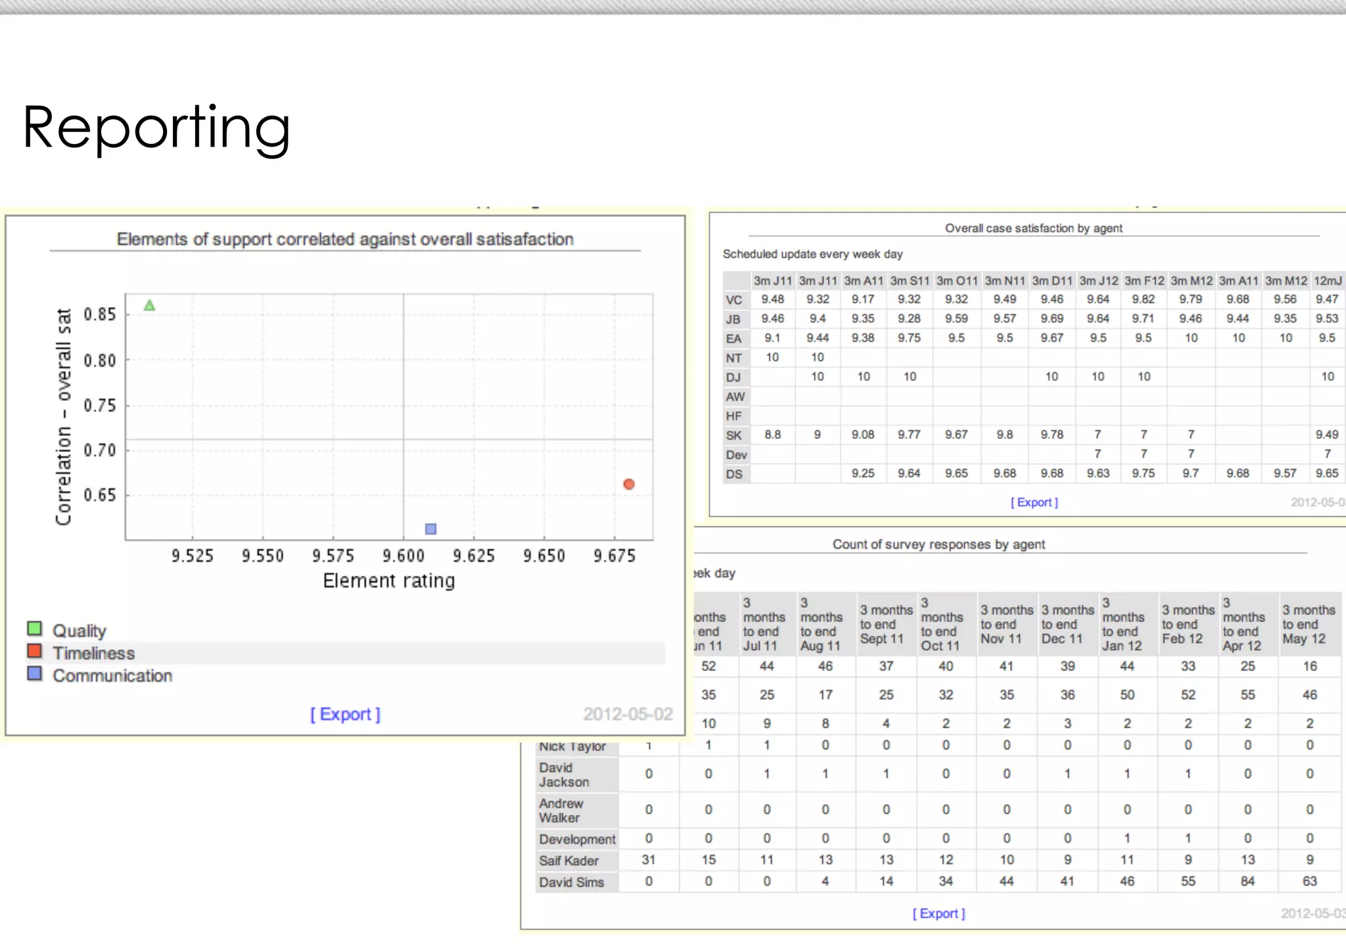This screenshot has width=1346, height=951.
Task: Click the 3 months to end May 12 header
Action: tap(1309, 624)
